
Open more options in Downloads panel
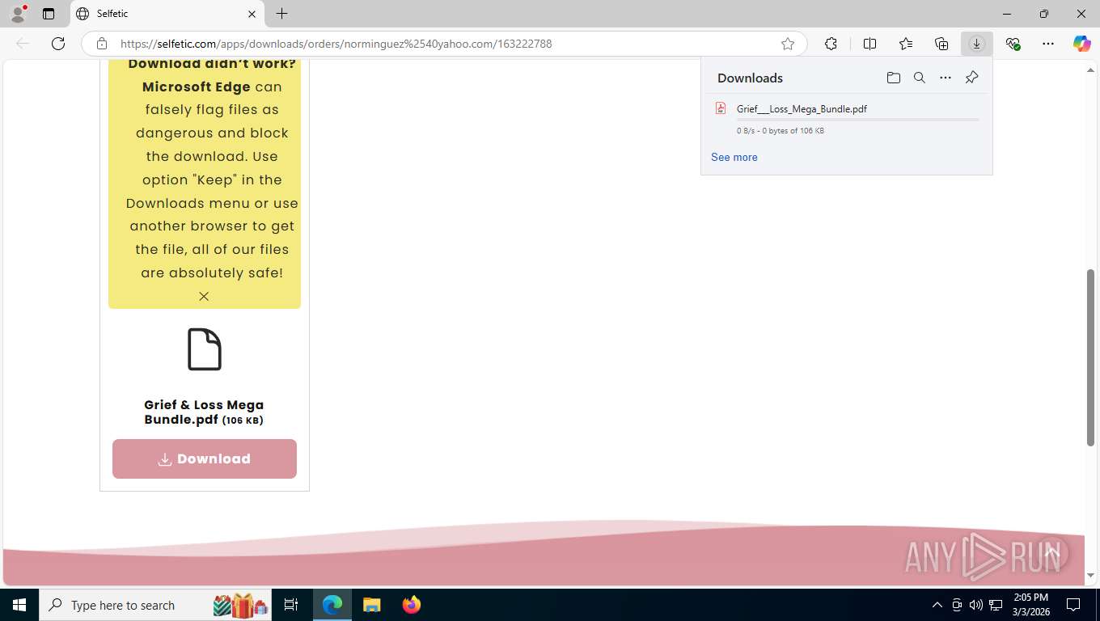pos(946,78)
